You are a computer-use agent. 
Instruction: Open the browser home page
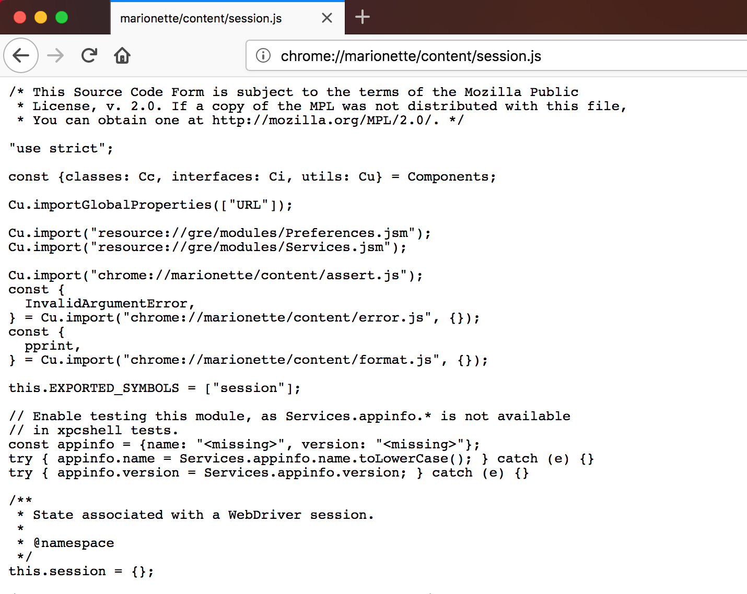pos(122,55)
